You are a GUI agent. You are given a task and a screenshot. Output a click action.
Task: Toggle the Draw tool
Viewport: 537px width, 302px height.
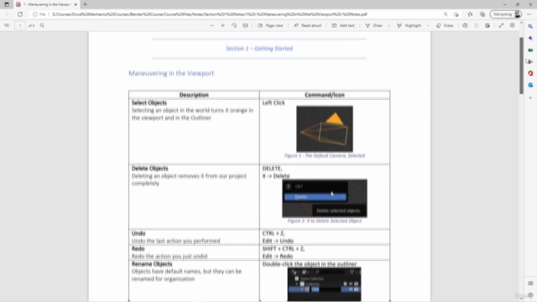[x=373, y=26]
